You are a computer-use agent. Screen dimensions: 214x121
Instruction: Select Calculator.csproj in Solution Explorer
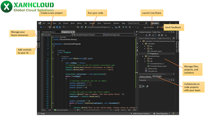coord(156,51)
